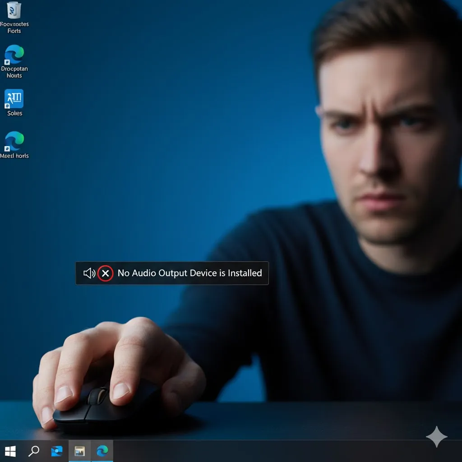
Task: Click the shortcut arrow badge on Solies icon
Action: pyautogui.click(x=8, y=106)
